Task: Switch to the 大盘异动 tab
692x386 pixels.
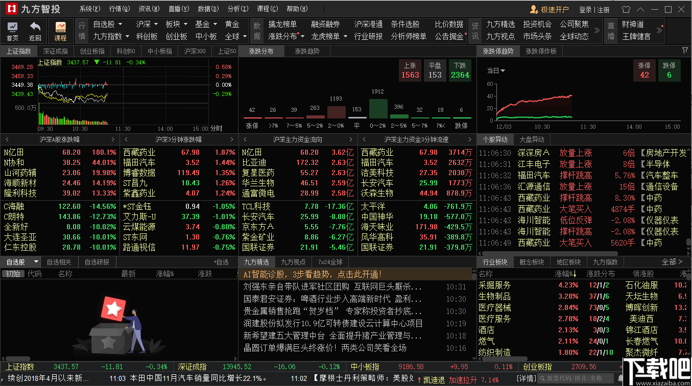Action: (x=532, y=139)
